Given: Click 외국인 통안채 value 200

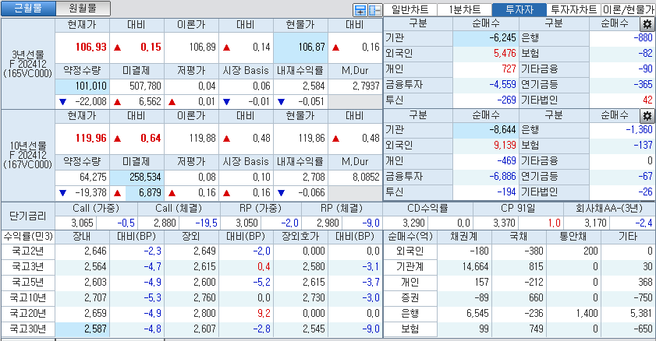Looking at the screenshot, I should click(x=573, y=251).
